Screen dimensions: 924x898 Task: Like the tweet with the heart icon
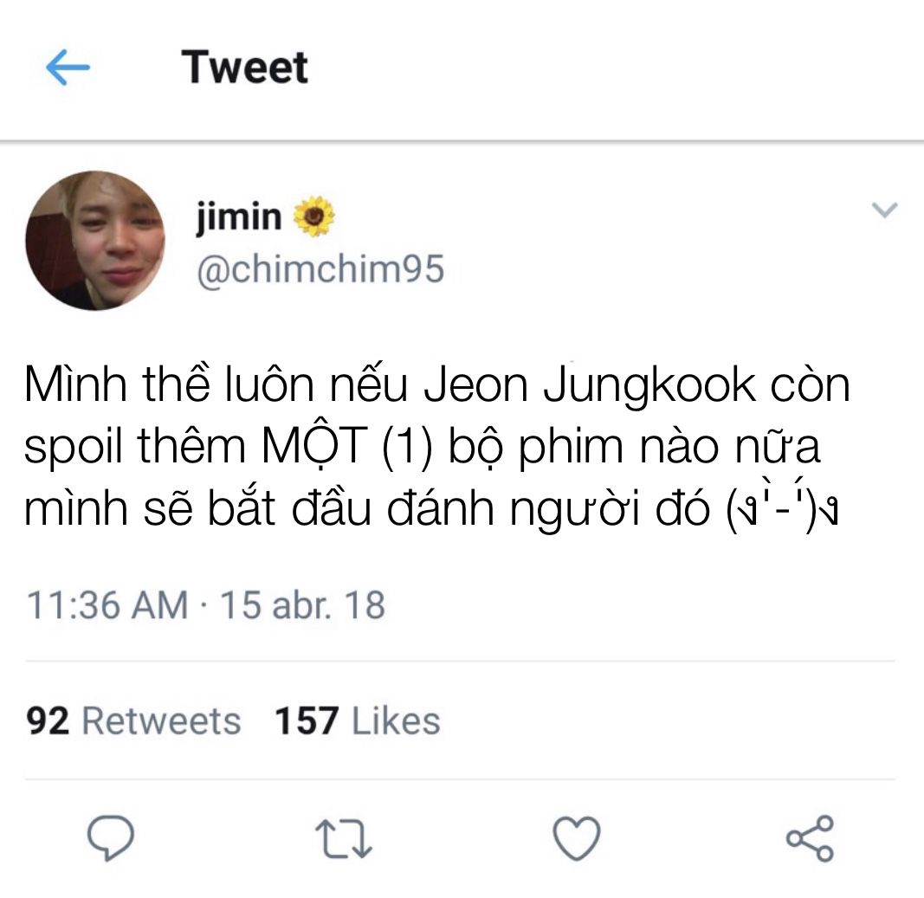pos(577,838)
